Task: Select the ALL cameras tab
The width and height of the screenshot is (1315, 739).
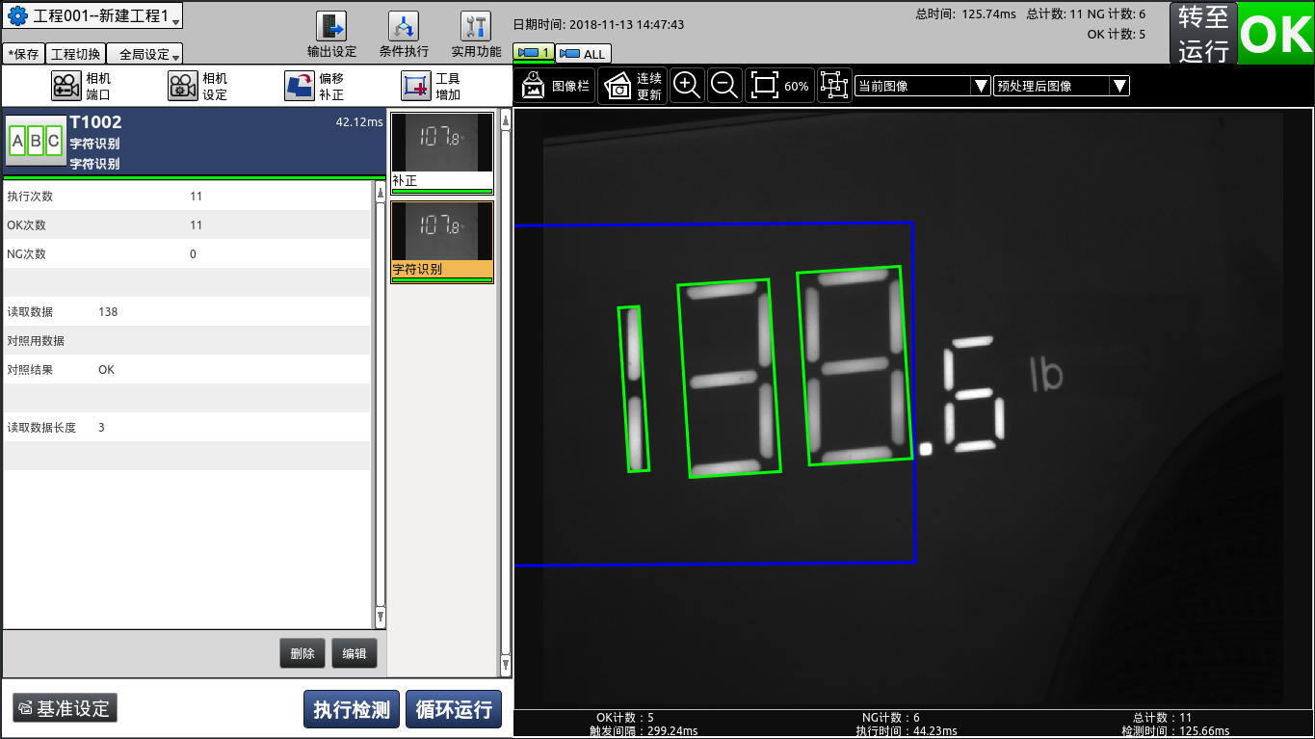Action: click(584, 54)
